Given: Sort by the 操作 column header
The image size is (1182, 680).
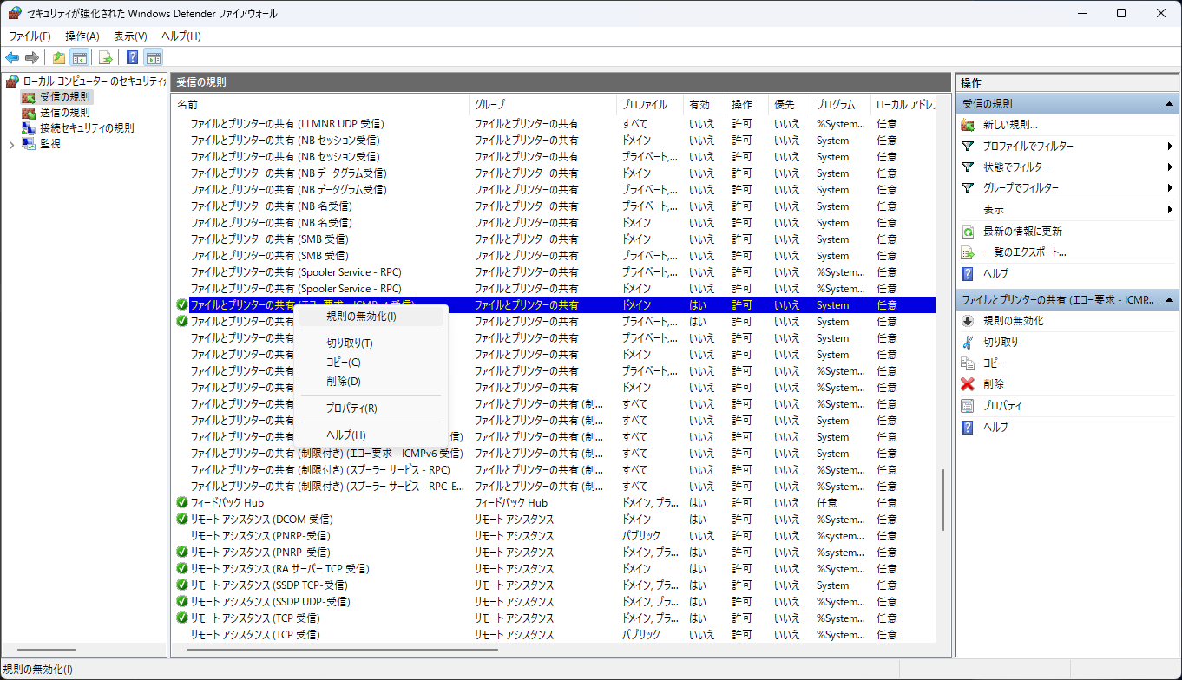Looking at the screenshot, I should click(x=748, y=104).
